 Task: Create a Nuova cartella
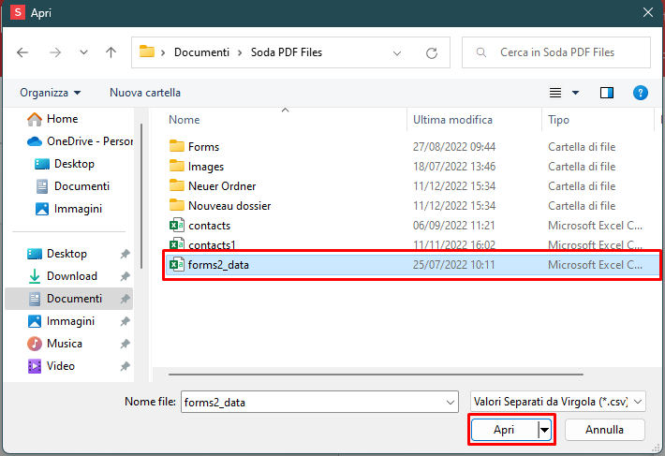pos(145,93)
